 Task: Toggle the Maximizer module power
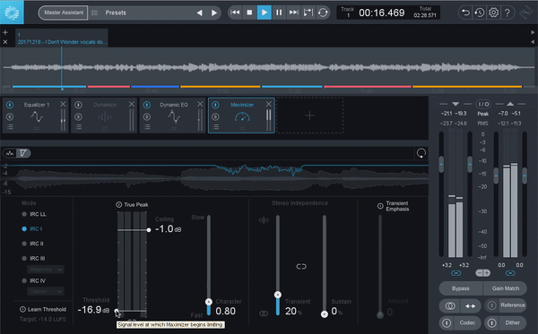click(215, 105)
